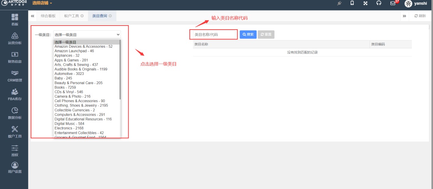Open CRM管理 in the sidebar
The width and height of the screenshot is (433, 189).
coord(15,76)
